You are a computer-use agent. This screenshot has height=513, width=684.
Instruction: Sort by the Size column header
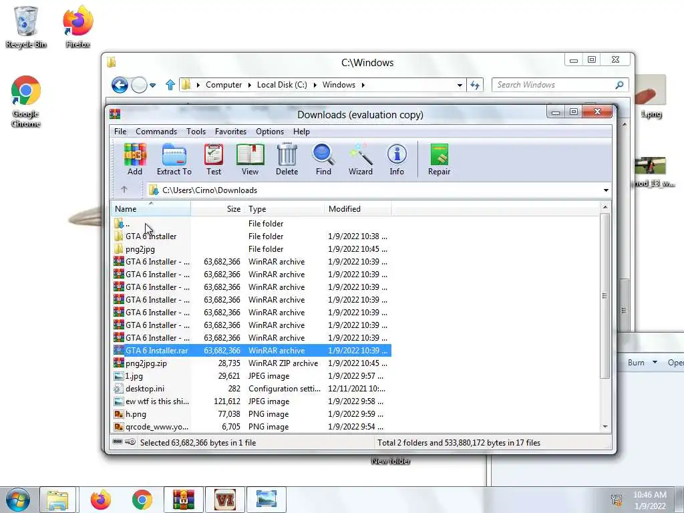point(218,209)
